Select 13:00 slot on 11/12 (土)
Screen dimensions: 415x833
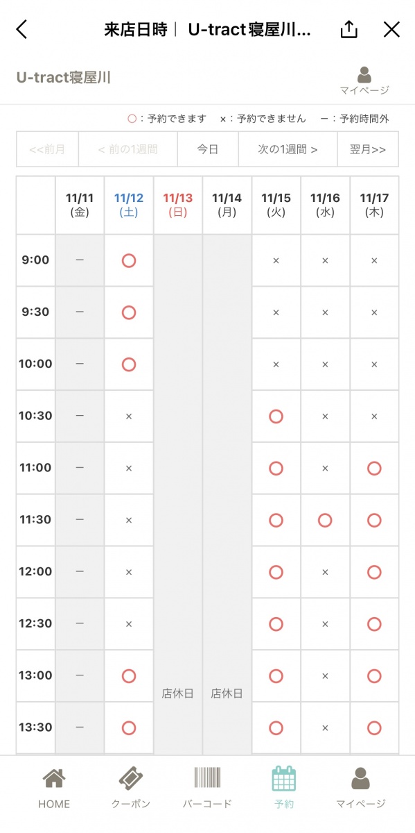tap(128, 675)
